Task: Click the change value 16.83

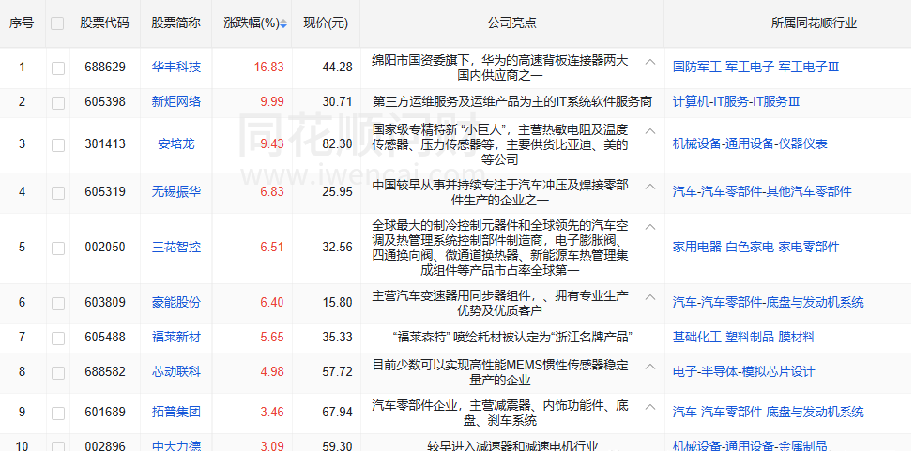Action: (269, 67)
